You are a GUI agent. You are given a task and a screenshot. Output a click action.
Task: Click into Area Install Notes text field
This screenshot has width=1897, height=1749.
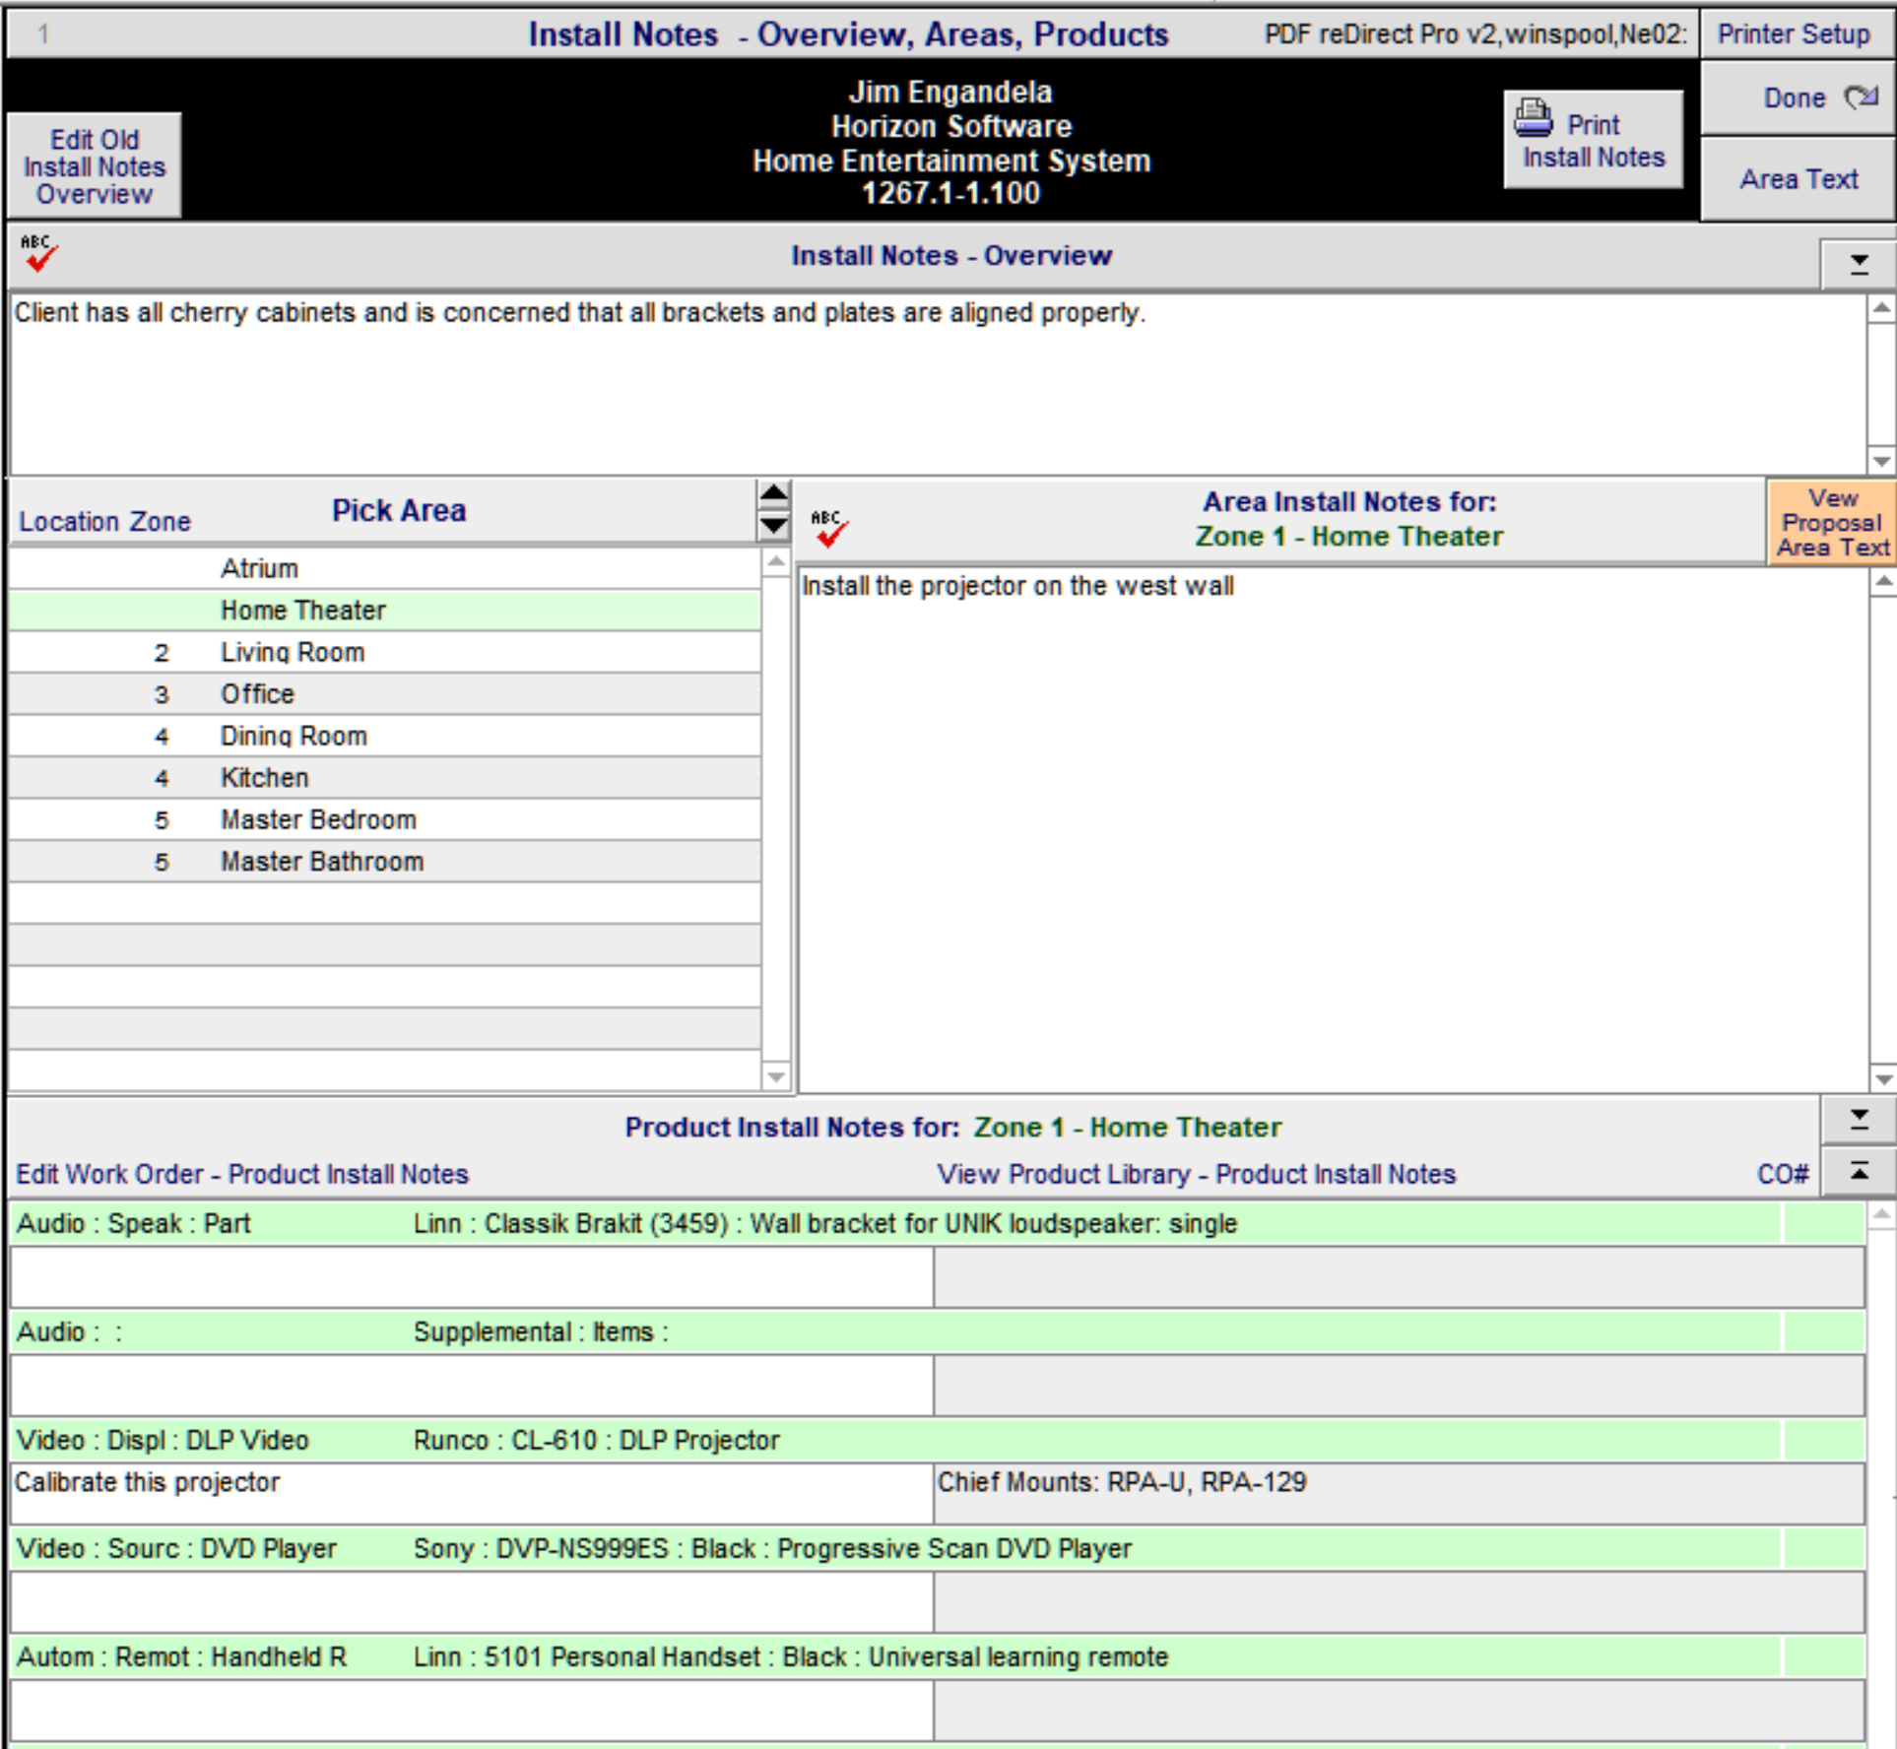tap(1333, 828)
